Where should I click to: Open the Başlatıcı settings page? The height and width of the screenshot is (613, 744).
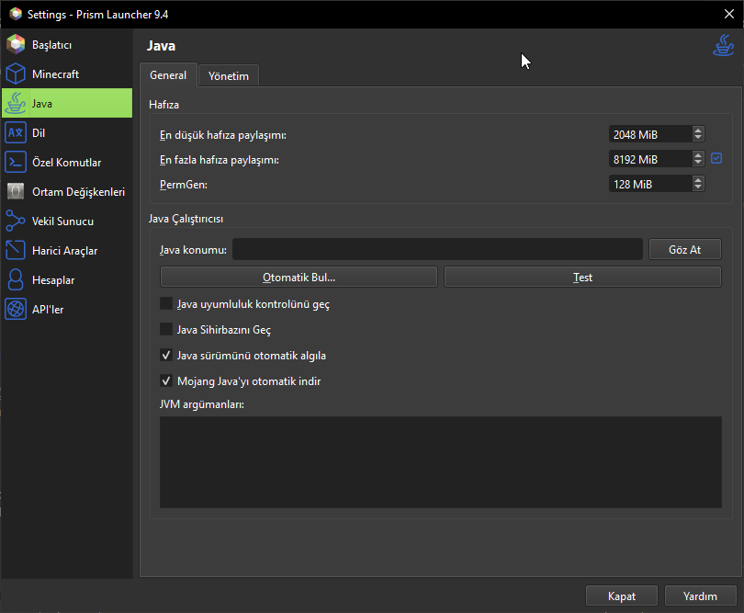tap(67, 45)
